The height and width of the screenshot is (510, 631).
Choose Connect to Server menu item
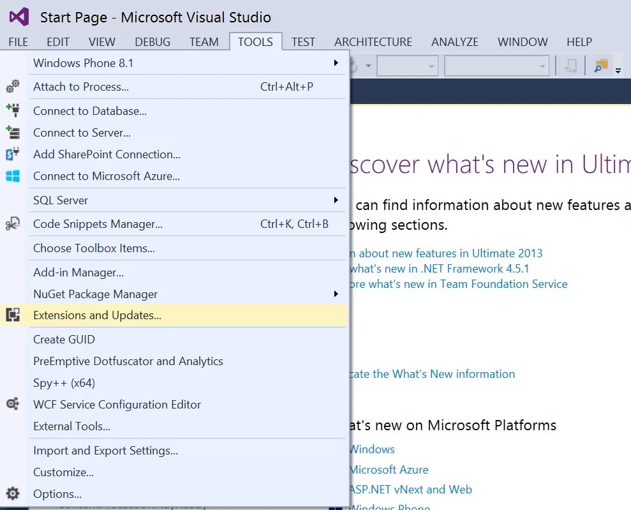coord(174,132)
